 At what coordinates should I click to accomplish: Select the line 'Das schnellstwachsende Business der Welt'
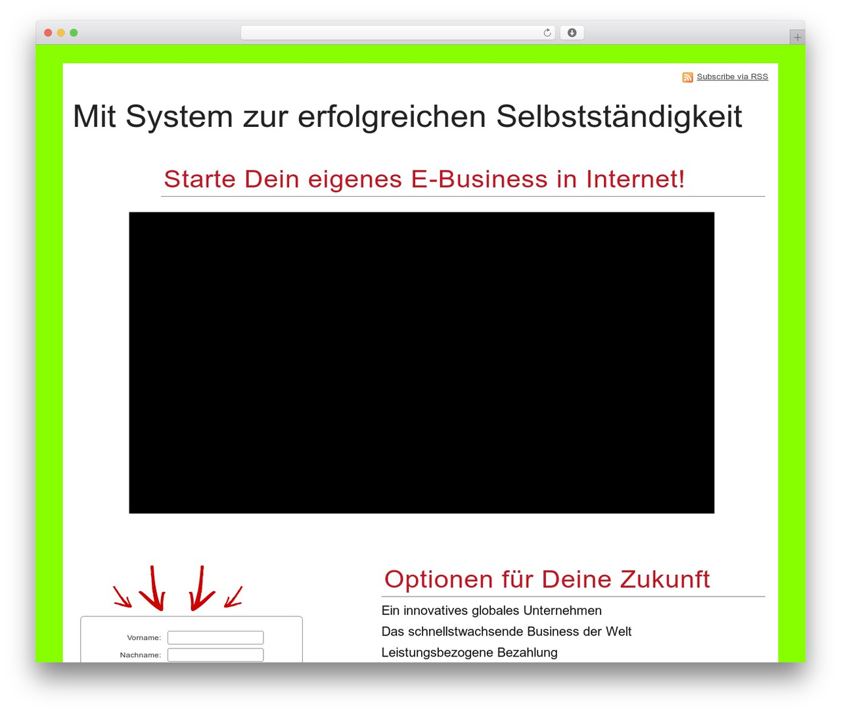pyautogui.click(x=507, y=631)
